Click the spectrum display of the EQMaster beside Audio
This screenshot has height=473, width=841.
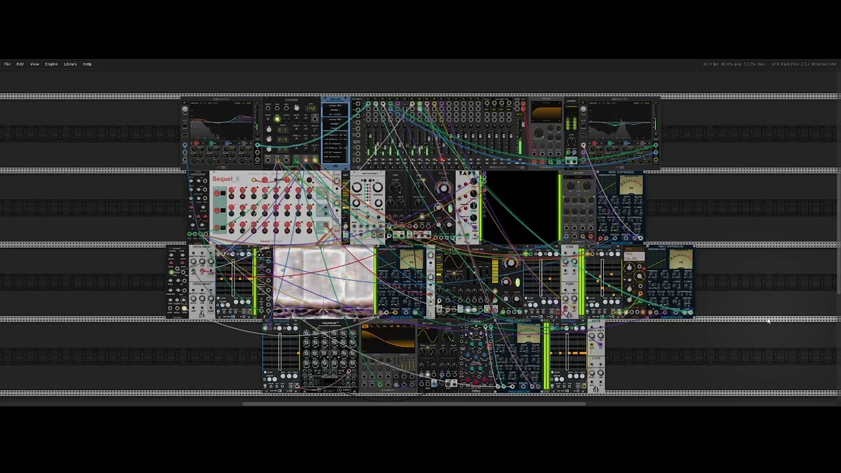620,120
